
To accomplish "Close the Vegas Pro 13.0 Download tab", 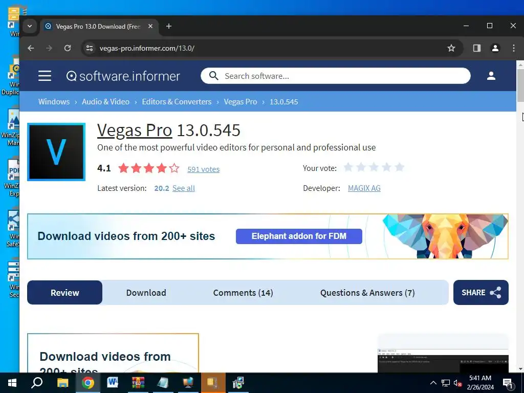I will 150,26.
